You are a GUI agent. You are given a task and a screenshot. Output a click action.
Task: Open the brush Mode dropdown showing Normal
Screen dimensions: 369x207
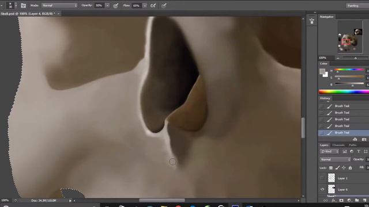tap(59, 5)
